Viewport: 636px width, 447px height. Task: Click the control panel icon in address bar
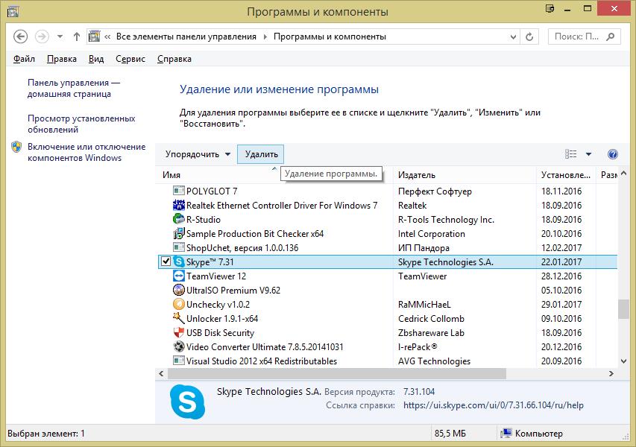pos(95,37)
